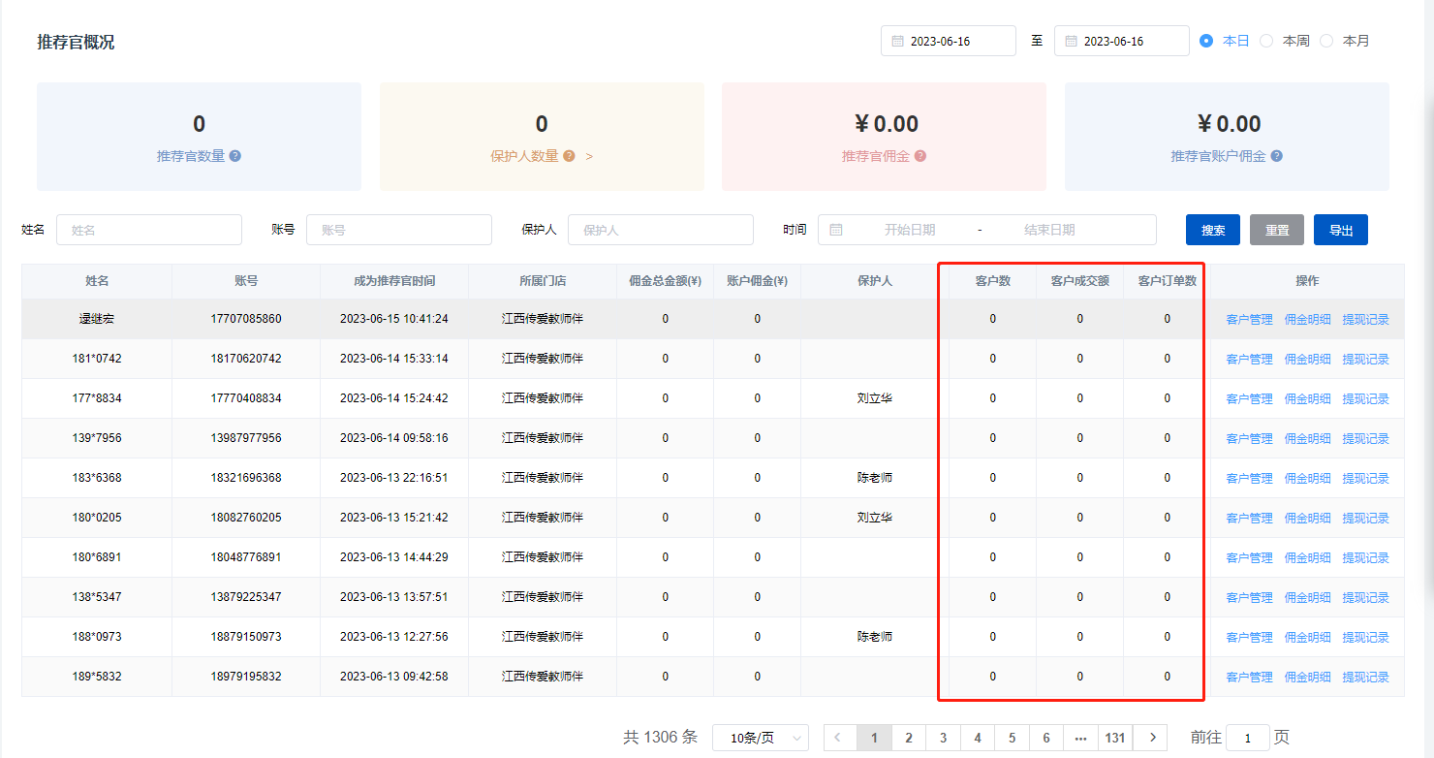Screen dimensions: 1434x758
Task: Click the top start date field 2023-06-16
Action: click(949, 41)
